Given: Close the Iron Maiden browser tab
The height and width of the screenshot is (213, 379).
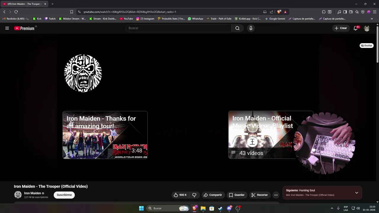Looking at the screenshot, I should pos(45,4).
